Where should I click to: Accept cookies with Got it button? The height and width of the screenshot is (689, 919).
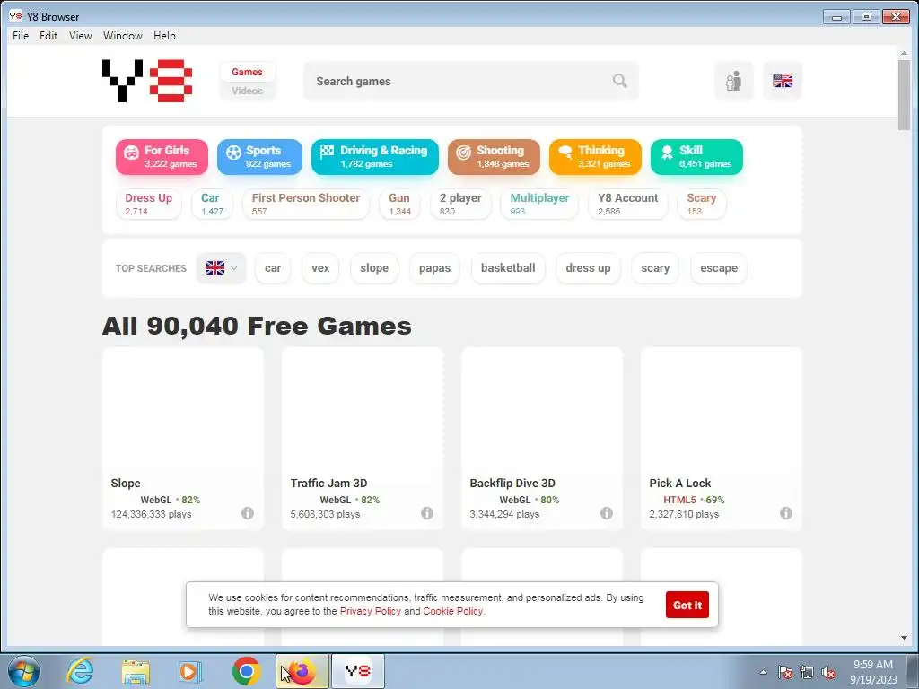tap(687, 606)
